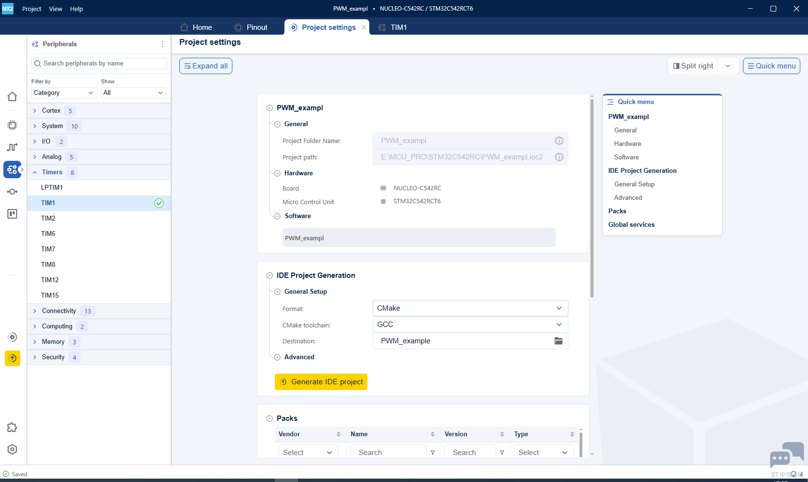Click the yellow generate code sidebar icon
808x482 pixels.
[x=13, y=358]
